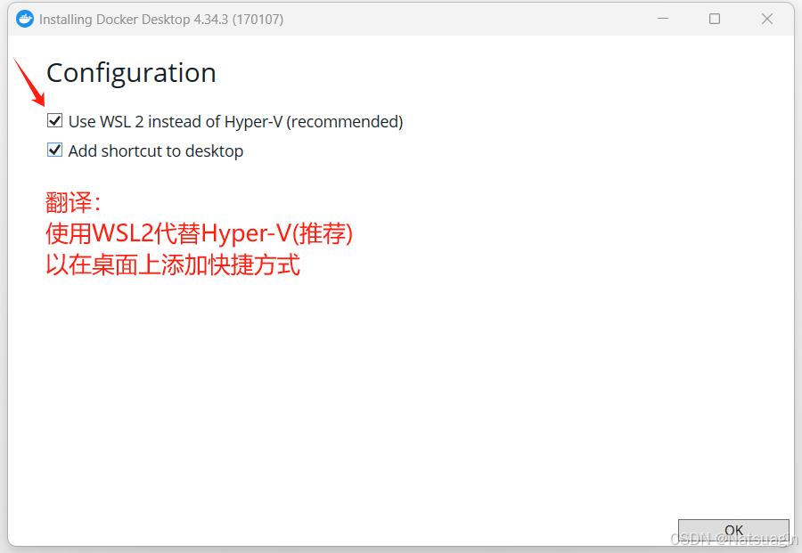Screen dimensions: 802x553
Task: Maximize the Docker installer window
Action: tap(715, 19)
